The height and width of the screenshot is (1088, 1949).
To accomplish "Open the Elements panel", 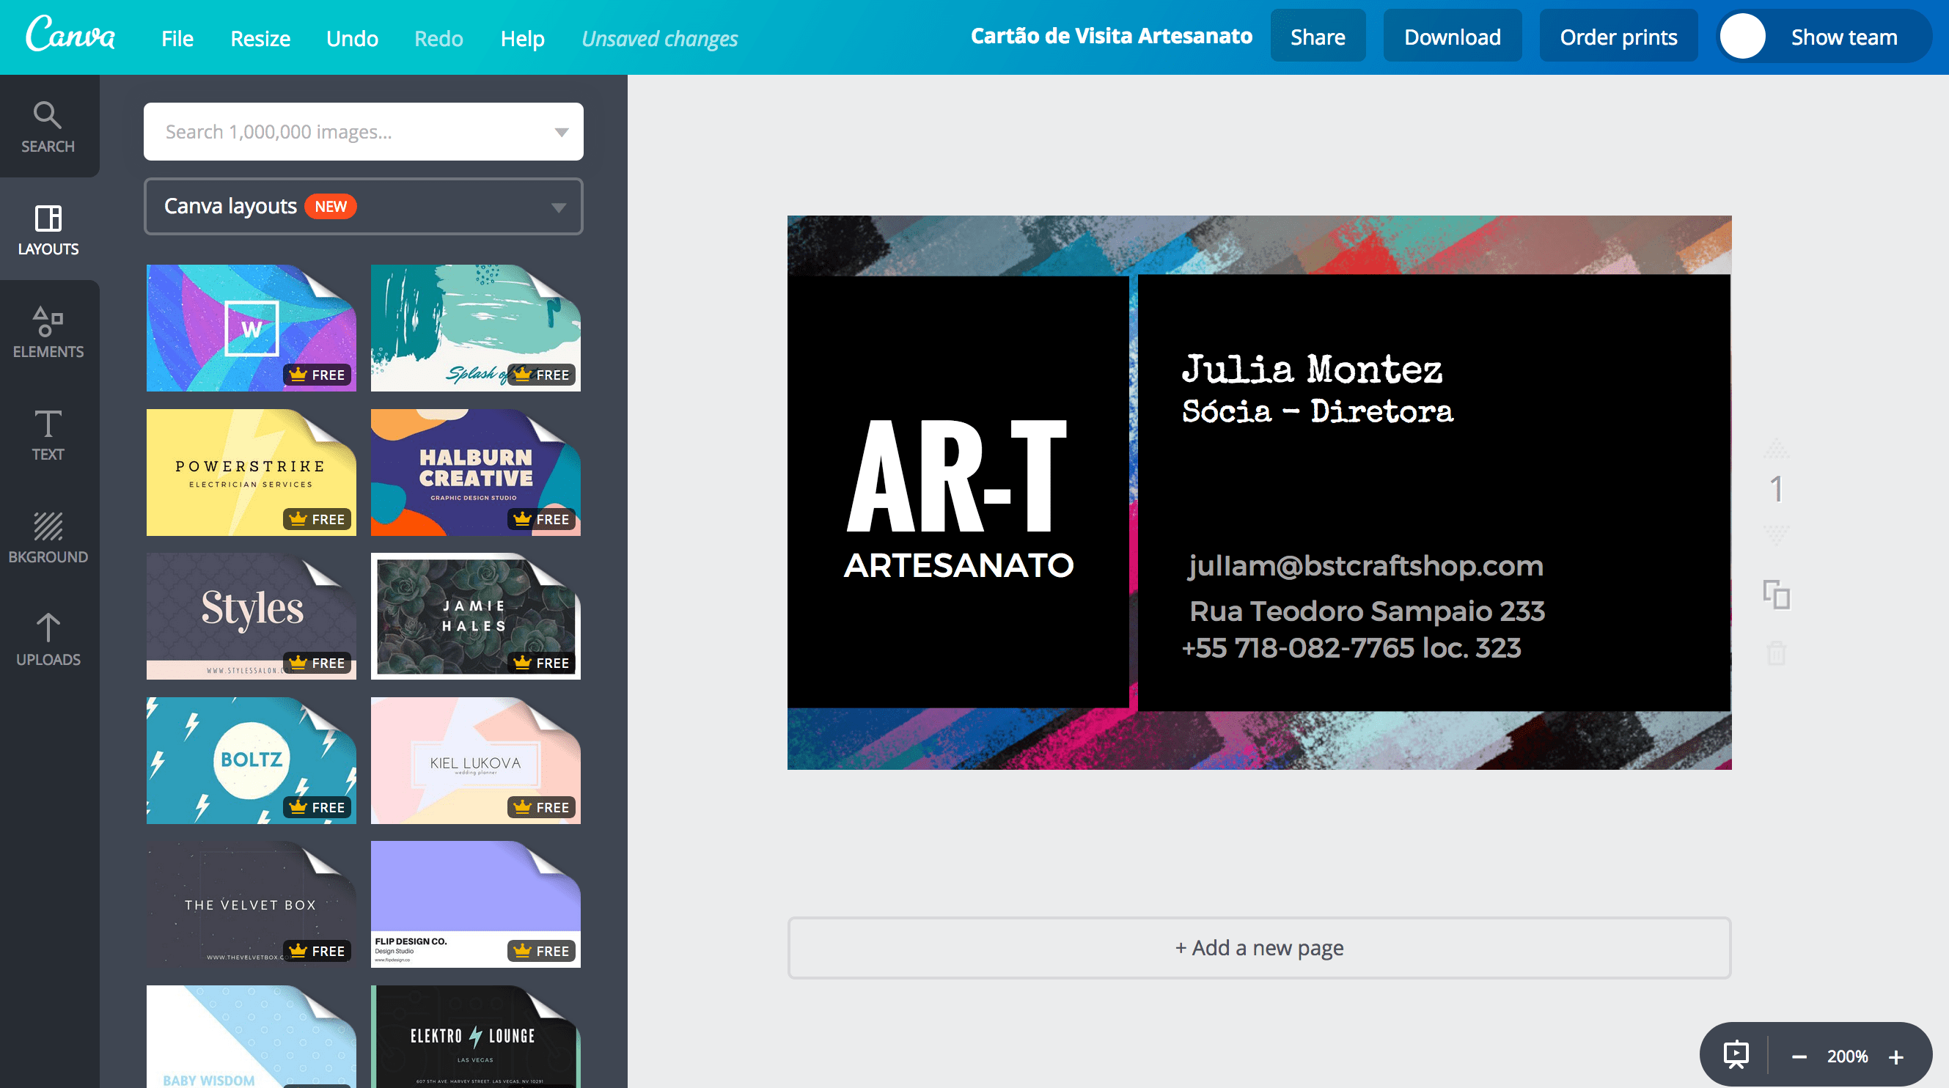I will coord(48,332).
